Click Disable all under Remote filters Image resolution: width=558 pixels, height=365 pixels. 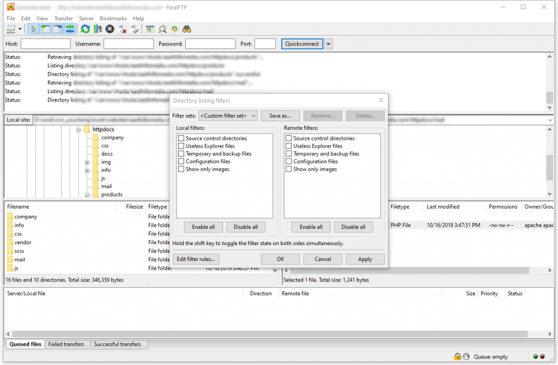353,227
